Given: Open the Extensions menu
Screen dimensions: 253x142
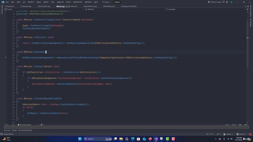Looking at the screenshot, I should tap(78, 2).
